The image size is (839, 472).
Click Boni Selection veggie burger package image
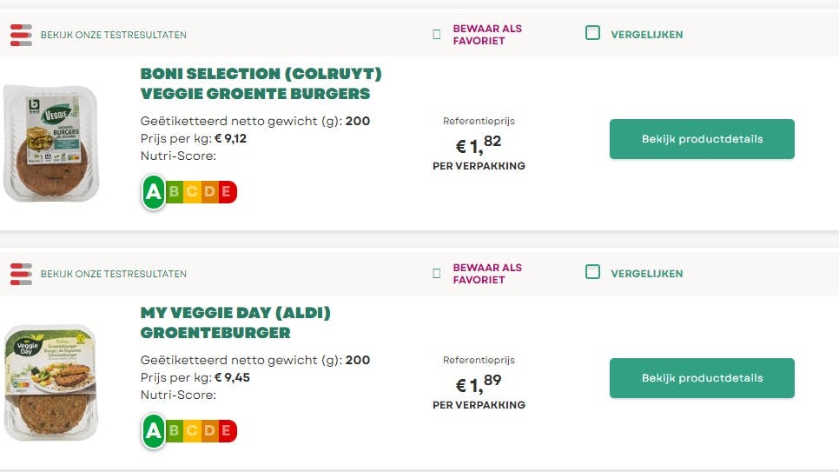pyautogui.click(x=50, y=143)
